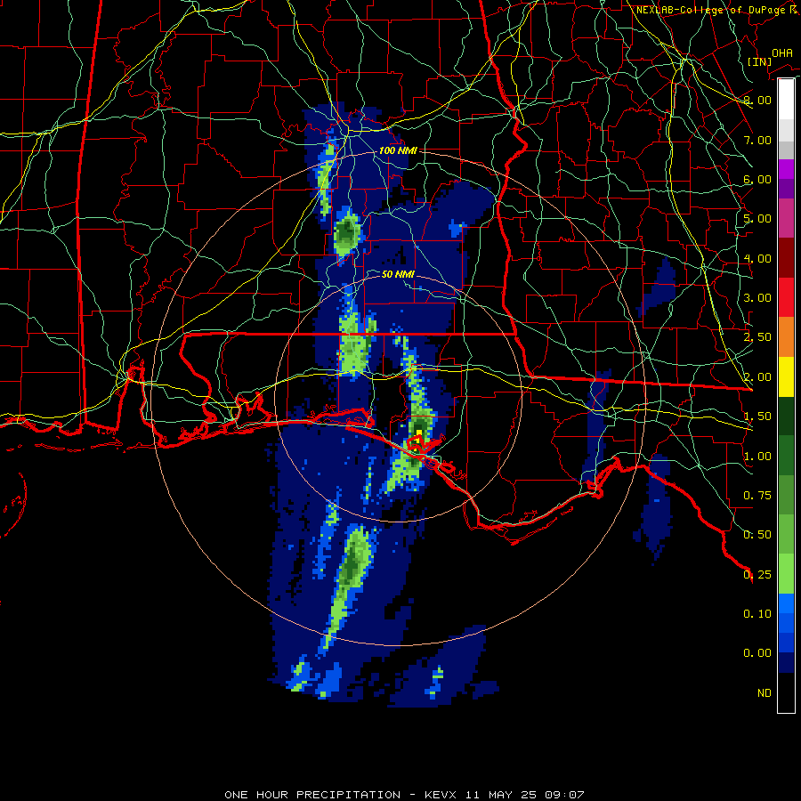This screenshot has height=801, width=801.
Task: Select the 1.50 legend value
Action: click(757, 417)
